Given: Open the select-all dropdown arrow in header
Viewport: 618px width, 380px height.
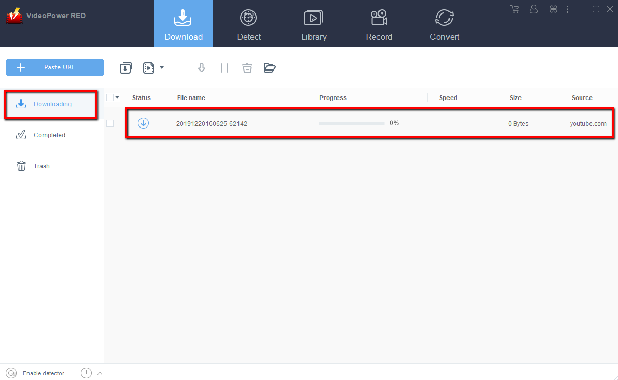Looking at the screenshot, I should (117, 97).
